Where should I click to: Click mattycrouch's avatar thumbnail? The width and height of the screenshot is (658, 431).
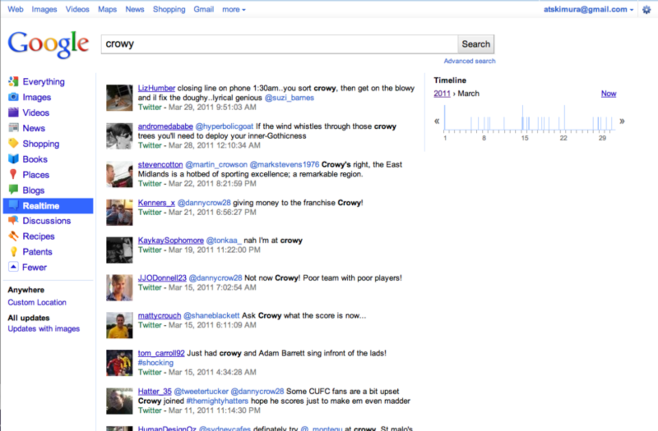coord(119,325)
